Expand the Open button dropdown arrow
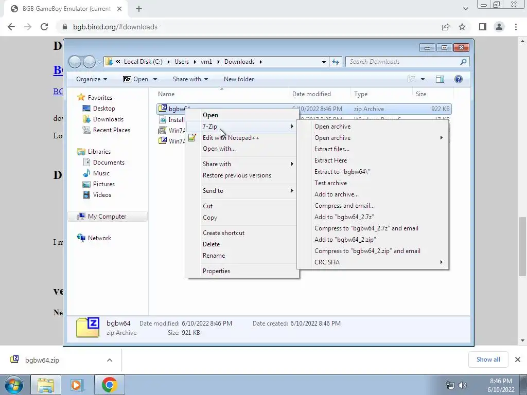The width and height of the screenshot is (527, 395). coord(155,79)
